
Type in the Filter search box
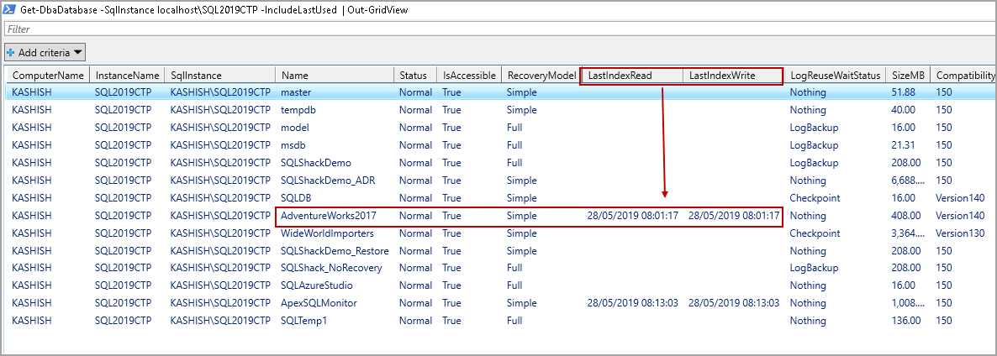click(x=496, y=29)
